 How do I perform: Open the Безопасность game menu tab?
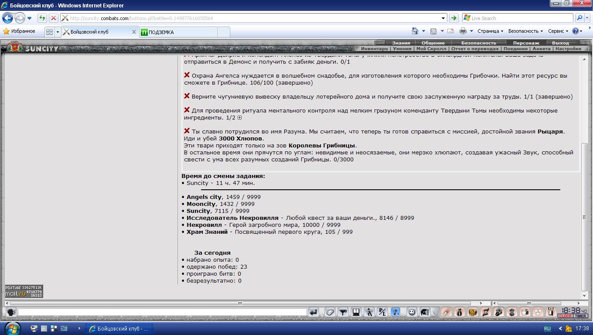click(x=479, y=43)
